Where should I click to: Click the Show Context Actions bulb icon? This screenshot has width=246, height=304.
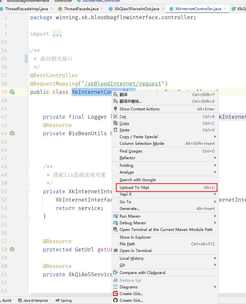tap(115, 109)
